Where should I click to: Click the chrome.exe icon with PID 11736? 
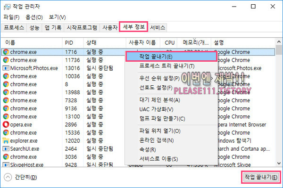[x=6, y=60]
